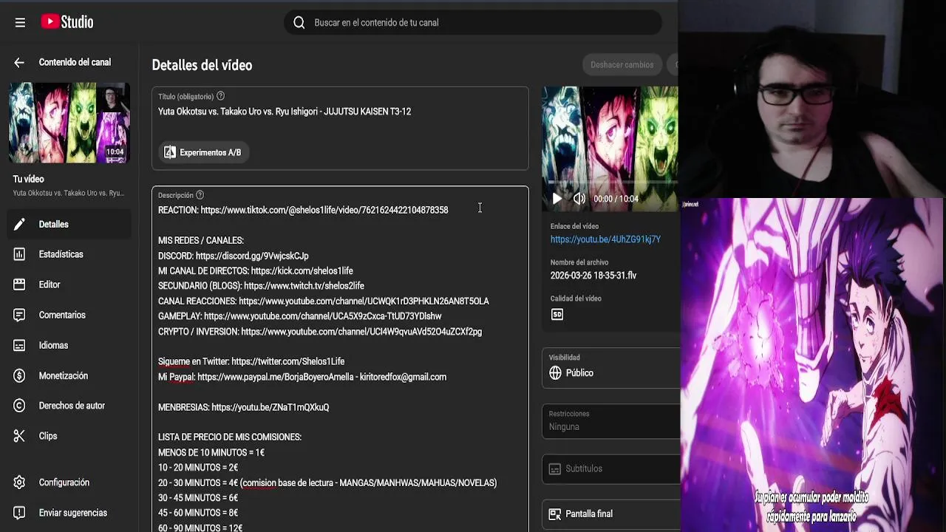Open Enviar sugerencias in the sidebar
The image size is (946, 532).
[69, 513]
